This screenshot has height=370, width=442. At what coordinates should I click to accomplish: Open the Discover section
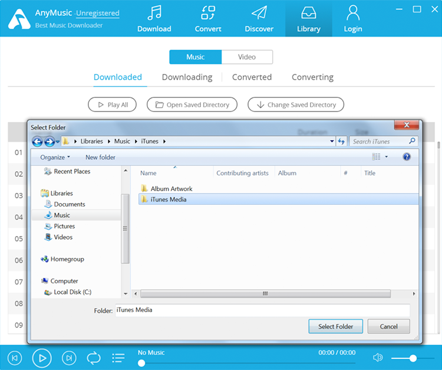click(259, 19)
